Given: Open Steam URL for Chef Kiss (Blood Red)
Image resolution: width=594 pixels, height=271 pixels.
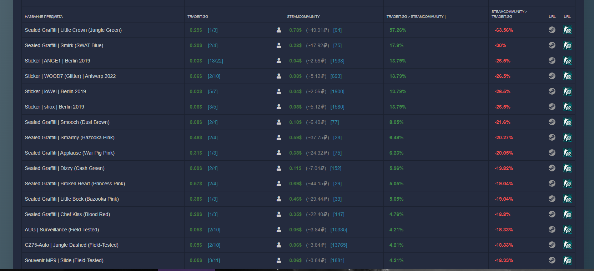Looking at the screenshot, I should 552,214.
